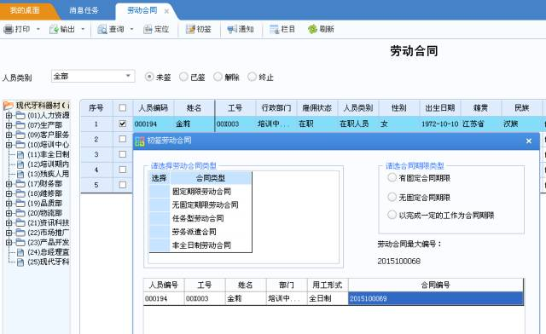
Task: Click the 打印 print icon
Action: click(9, 30)
